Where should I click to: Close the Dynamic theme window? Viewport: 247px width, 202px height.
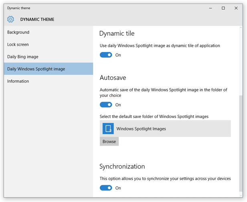pos(236,8)
